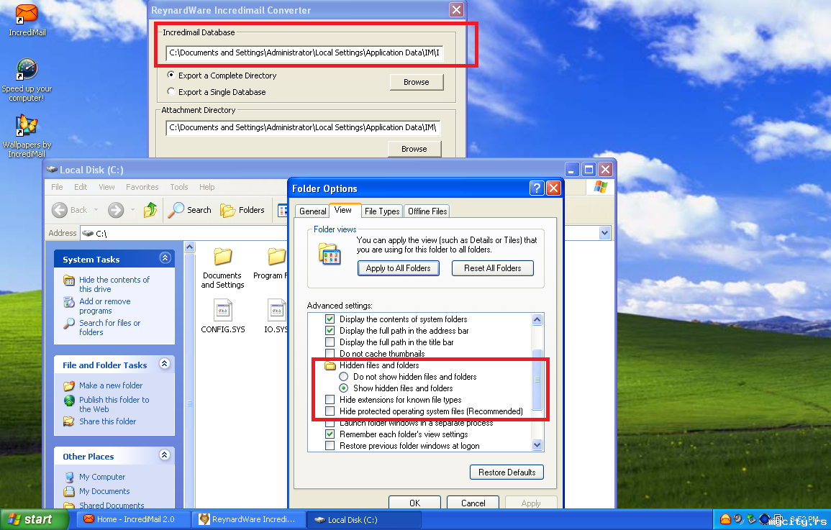Select Show hidden files and folders
The image size is (831, 530).
click(343, 388)
